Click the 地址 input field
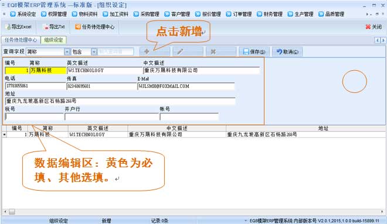Viewport: 387px width, 224px height. (120, 101)
